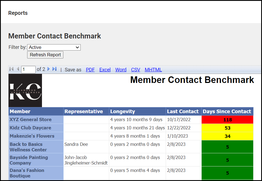Click the previous page arrow icon
Image resolution: width=262 pixels, height=181 pixels.
coord(18,69)
